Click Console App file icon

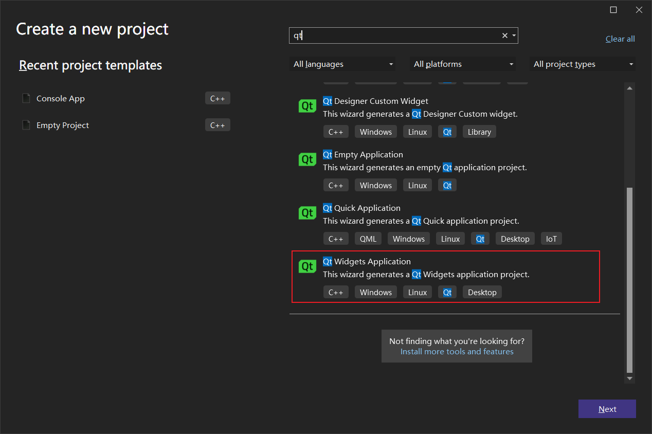[26, 98]
